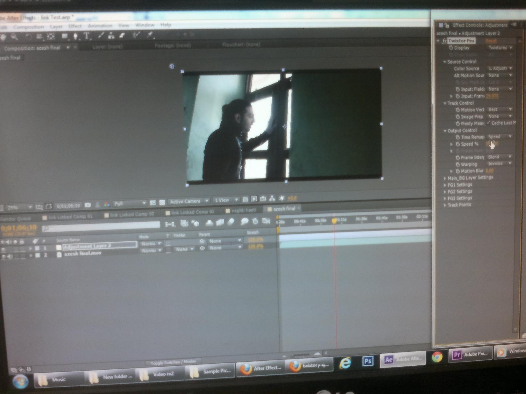Enable motion blur timeline switch
The image size is (526, 394).
coord(231,222)
